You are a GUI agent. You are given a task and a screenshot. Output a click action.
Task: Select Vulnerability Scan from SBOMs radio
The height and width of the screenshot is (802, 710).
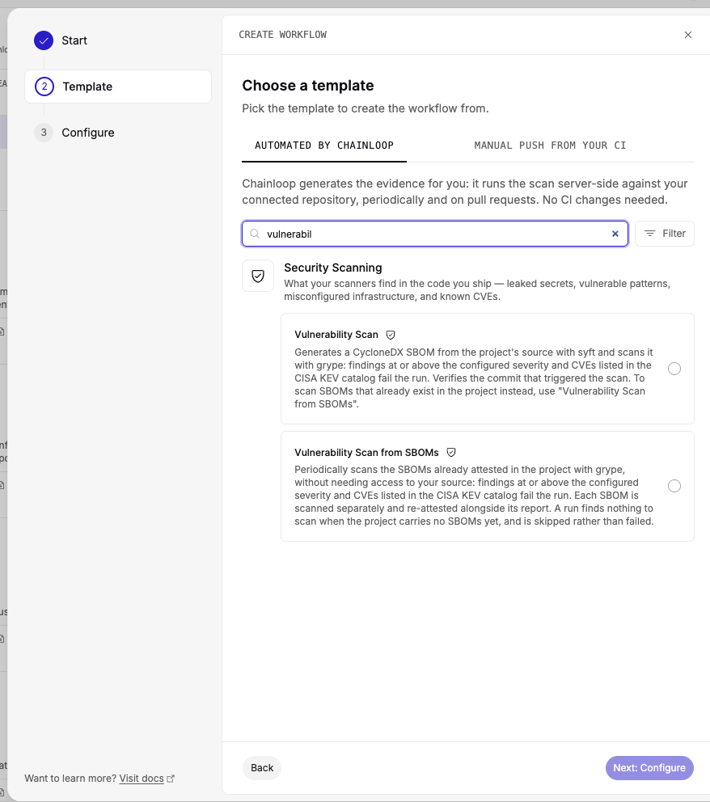click(x=674, y=486)
